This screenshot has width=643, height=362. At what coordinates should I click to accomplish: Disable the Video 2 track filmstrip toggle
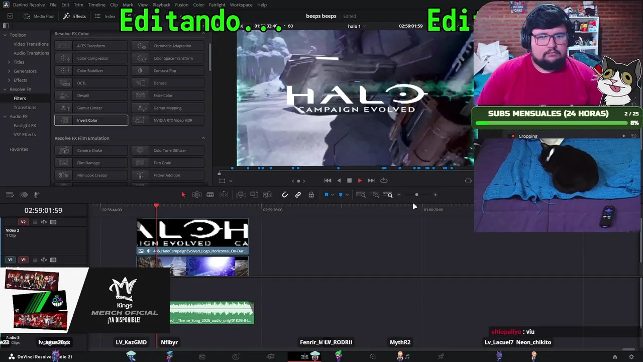(x=53, y=222)
